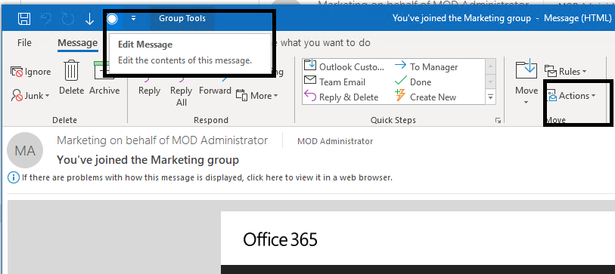Viewport: 615px width, 274px height.
Task: Open the File tab
Action: click(24, 43)
